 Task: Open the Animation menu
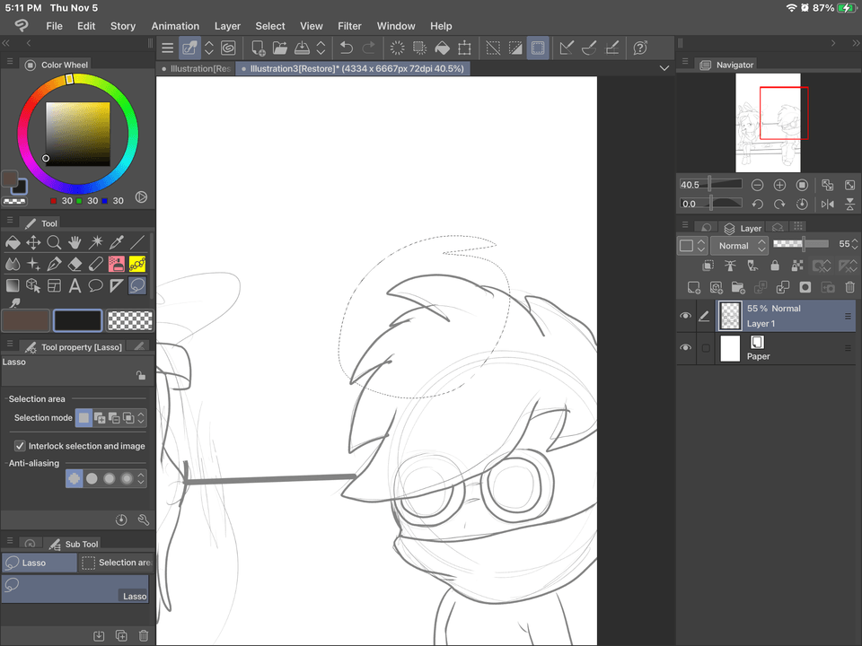tap(175, 26)
